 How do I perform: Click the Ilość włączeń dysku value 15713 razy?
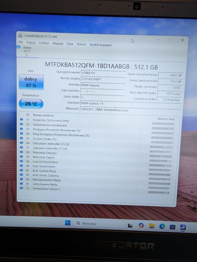pyautogui.click(x=169, y=94)
